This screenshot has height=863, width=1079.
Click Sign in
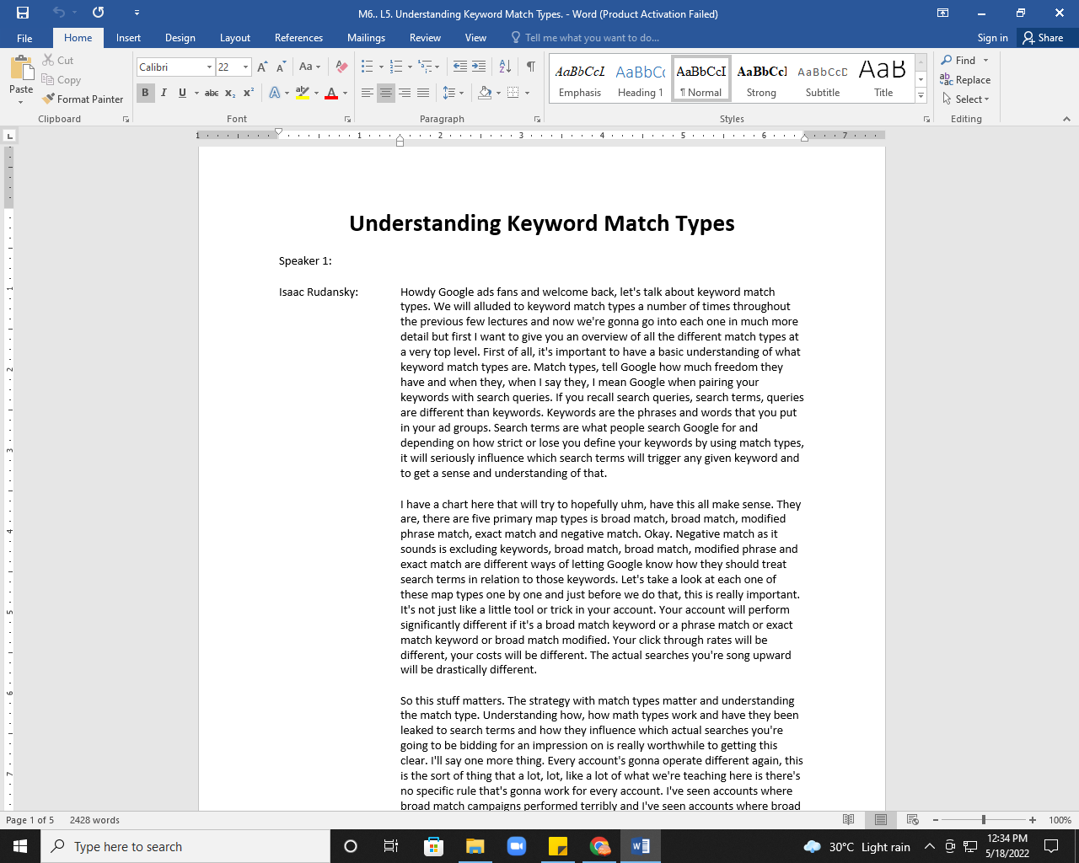coord(992,38)
